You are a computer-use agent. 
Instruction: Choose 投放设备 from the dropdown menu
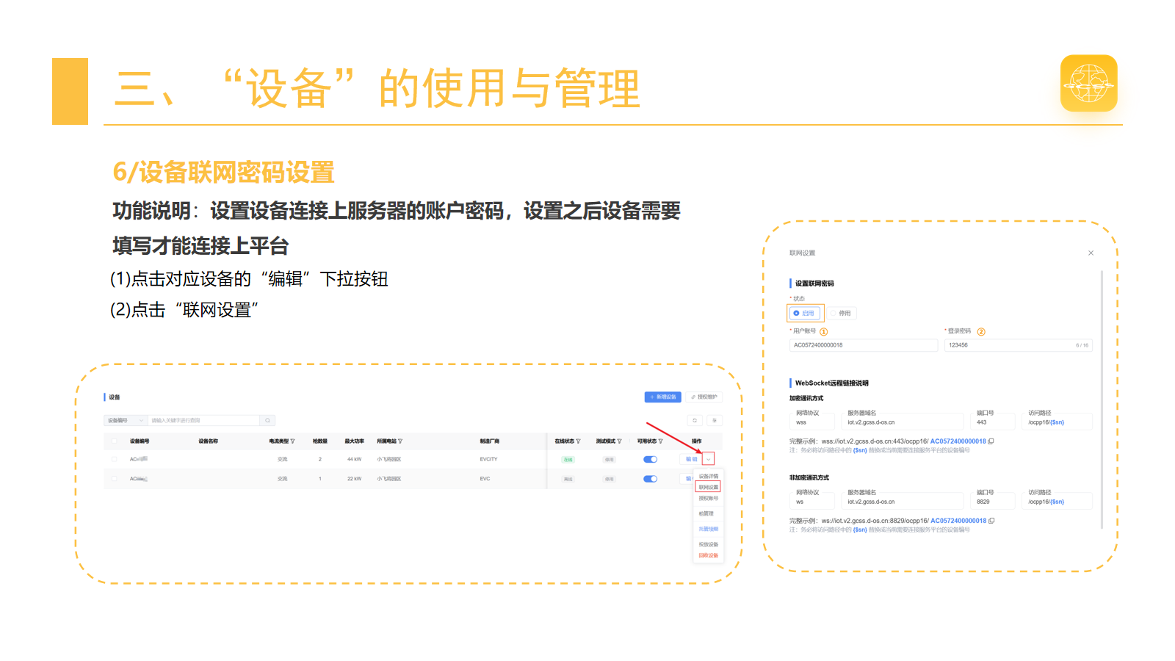[709, 544]
